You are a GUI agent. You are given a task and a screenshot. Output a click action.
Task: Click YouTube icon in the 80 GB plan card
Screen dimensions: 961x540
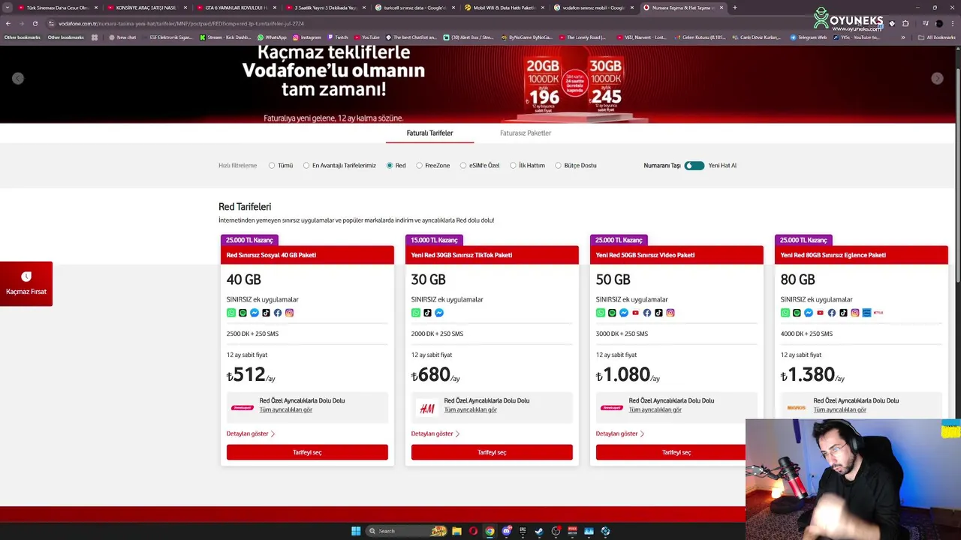[x=820, y=313]
